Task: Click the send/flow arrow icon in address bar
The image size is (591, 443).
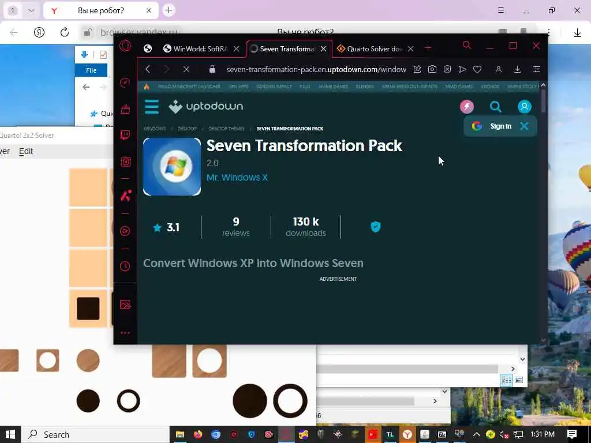Action: pyautogui.click(x=462, y=69)
